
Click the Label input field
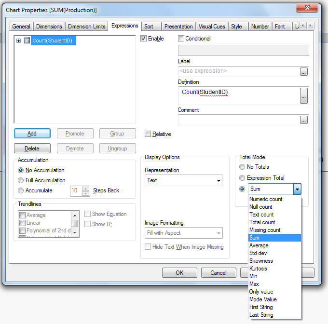coord(239,71)
